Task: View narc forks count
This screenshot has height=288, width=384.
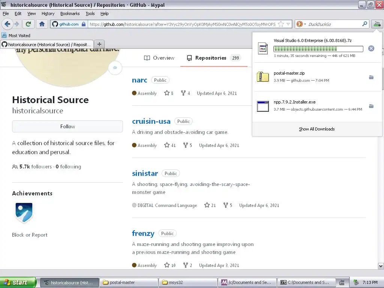Action: (185, 93)
